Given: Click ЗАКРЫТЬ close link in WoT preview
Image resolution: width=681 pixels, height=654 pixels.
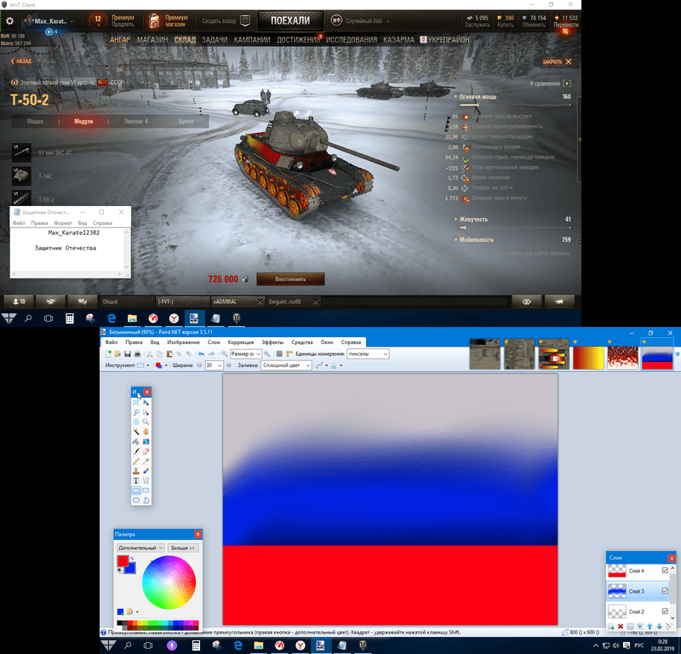Looking at the screenshot, I should (557, 61).
